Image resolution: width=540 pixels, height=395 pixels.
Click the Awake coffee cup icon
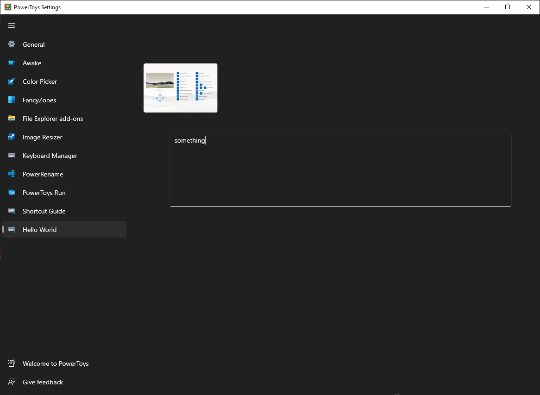[12, 63]
